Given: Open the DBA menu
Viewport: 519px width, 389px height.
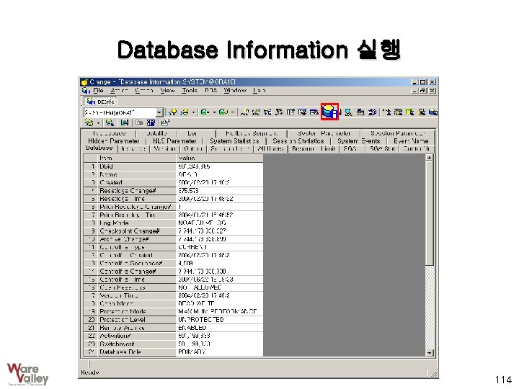Looking at the screenshot, I should [x=210, y=90].
